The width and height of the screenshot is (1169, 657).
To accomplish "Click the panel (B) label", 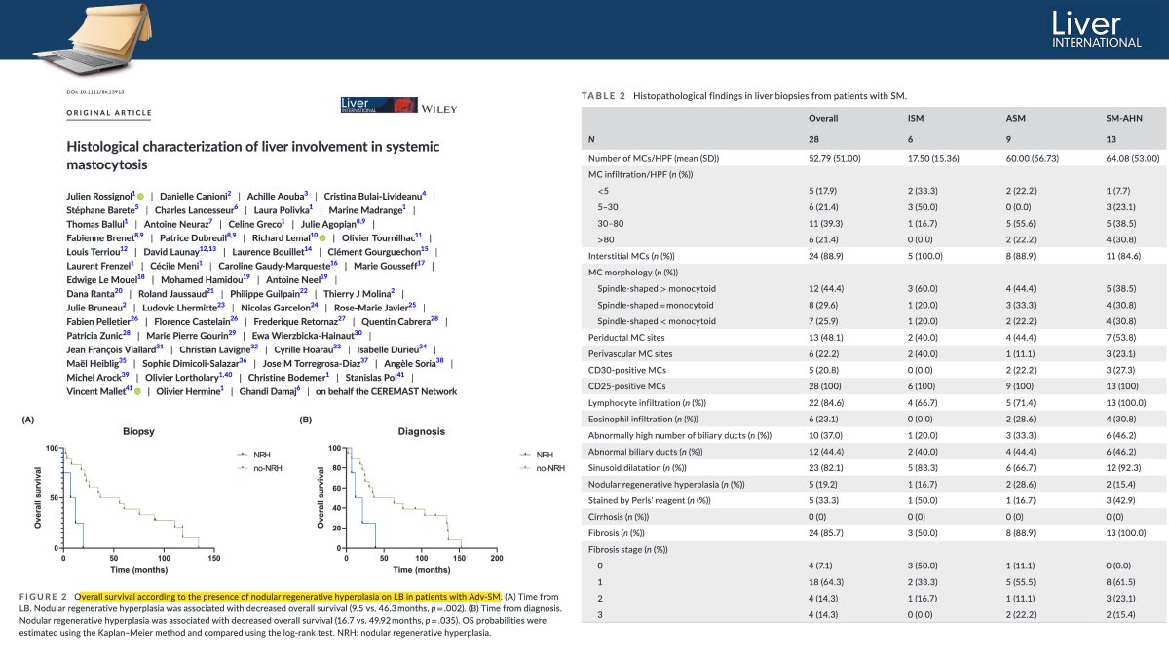I will pyautogui.click(x=304, y=421).
